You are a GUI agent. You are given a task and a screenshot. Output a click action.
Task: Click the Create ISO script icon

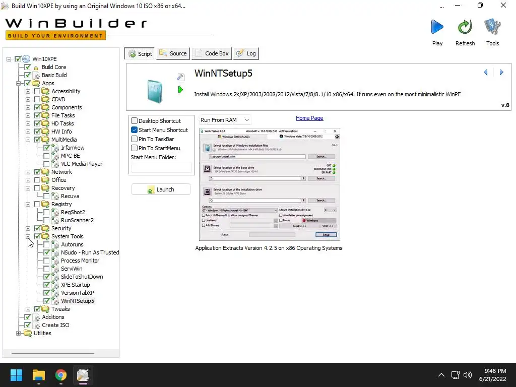(37, 325)
